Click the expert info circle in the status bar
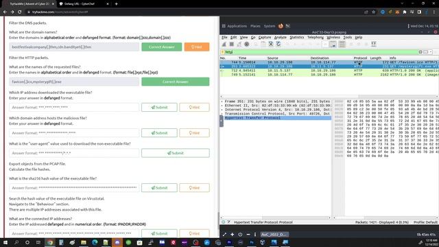The image size is (439, 247). pos(224,222)
